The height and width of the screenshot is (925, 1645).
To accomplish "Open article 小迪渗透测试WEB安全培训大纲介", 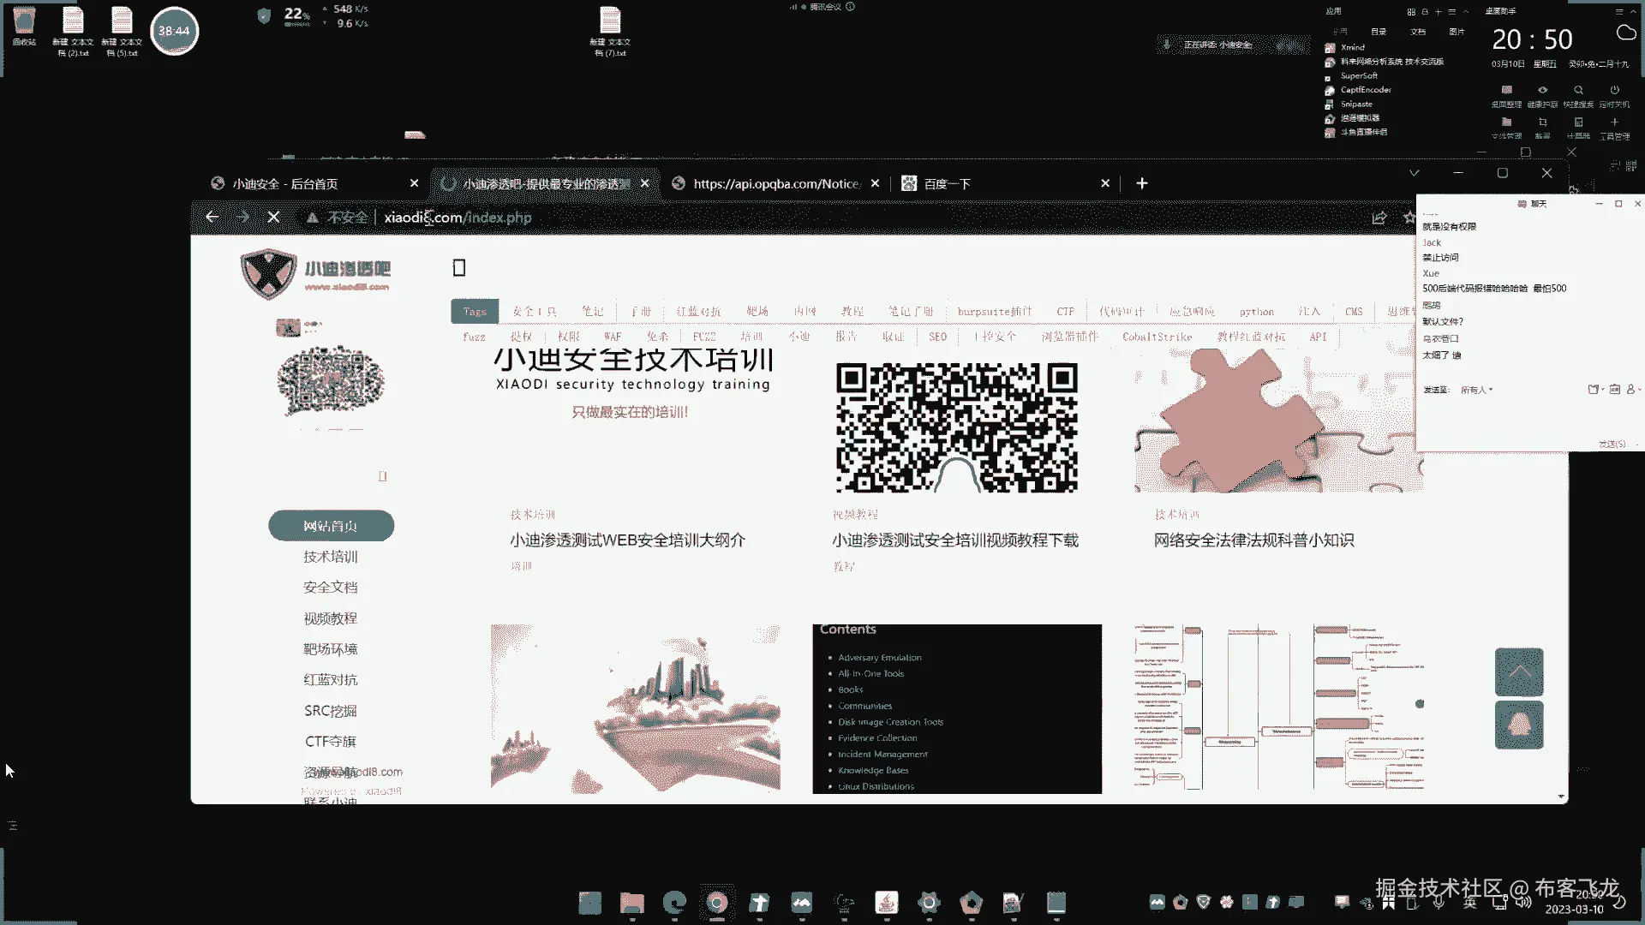I will [x=627, y=540].
